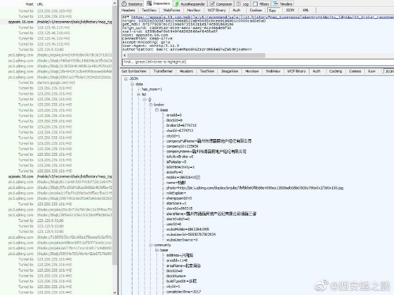Click the Inspectors icon
This screenshot has width=394, height=295.
click(x=149, y=3)
